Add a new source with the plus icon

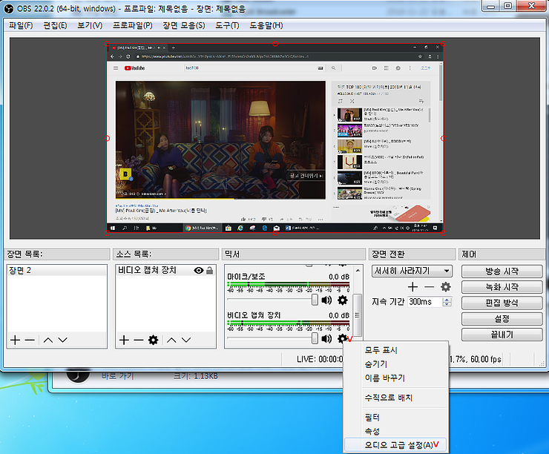pyautogui.click(x=124, y=340)
